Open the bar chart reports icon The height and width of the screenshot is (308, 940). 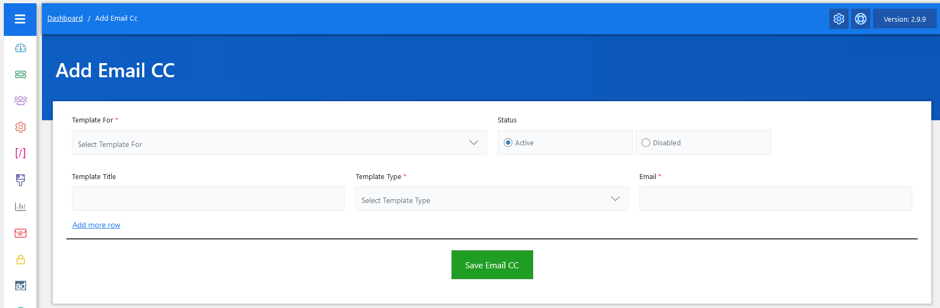[21, 206]
